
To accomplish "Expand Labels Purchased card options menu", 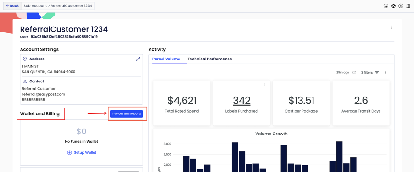I will [264, 85].
